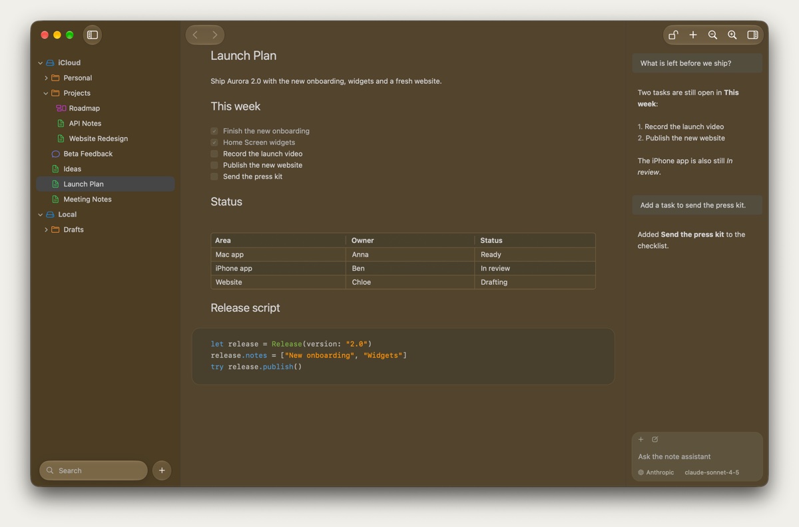Viewport: 799px width, 527px height.
Task: Go back with the left arrow
Action: click(x=195, y=35)
